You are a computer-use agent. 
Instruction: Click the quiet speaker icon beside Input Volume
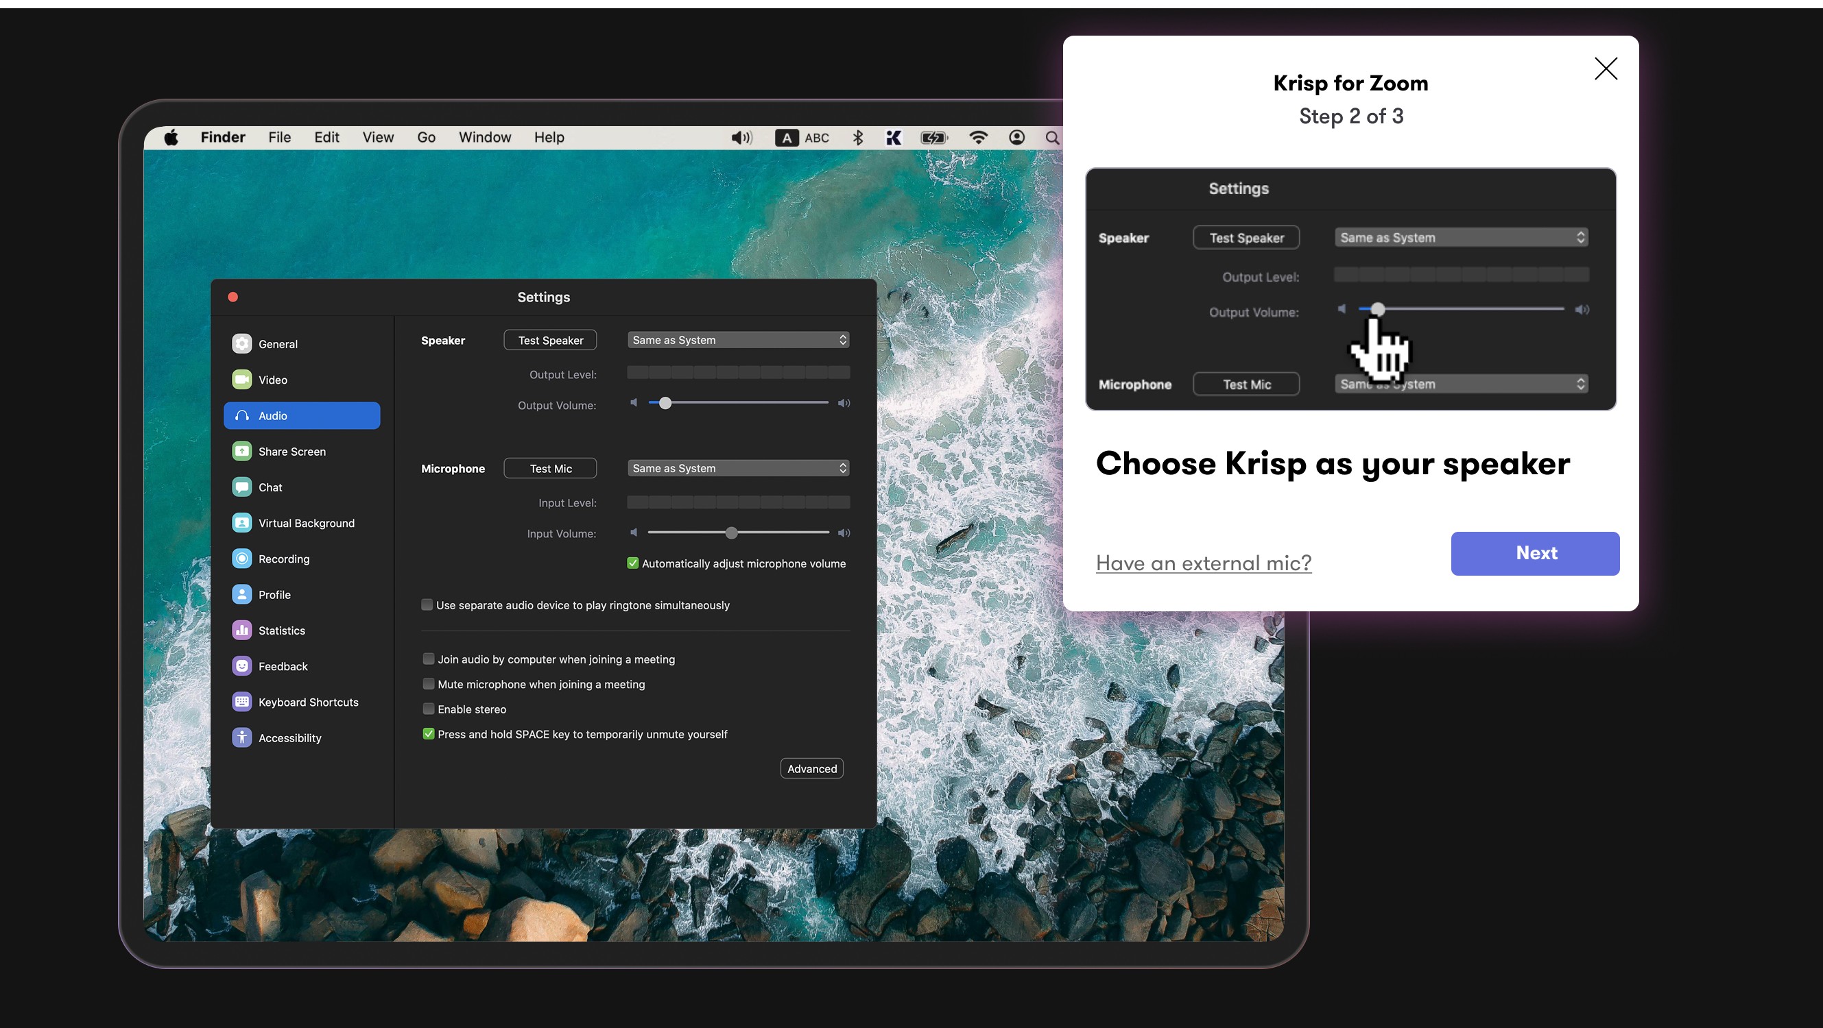(634, 533)
